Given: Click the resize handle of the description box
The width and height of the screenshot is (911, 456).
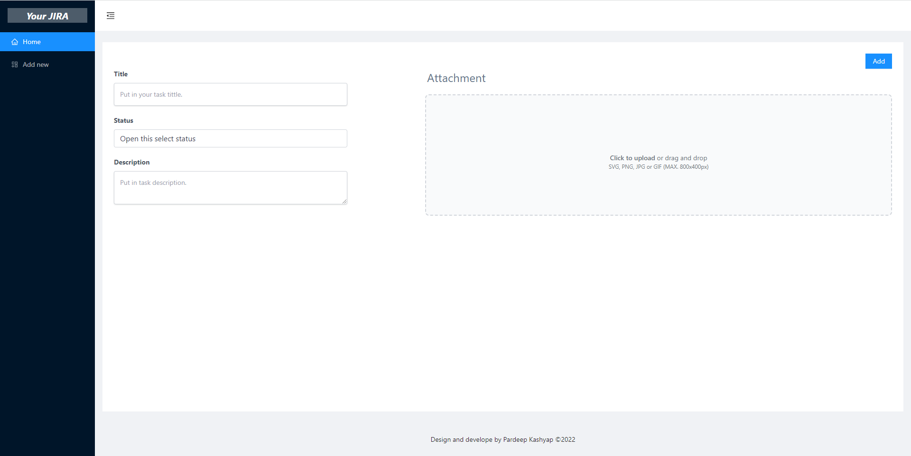Looking at the screenshot, I should click(344, 202).
